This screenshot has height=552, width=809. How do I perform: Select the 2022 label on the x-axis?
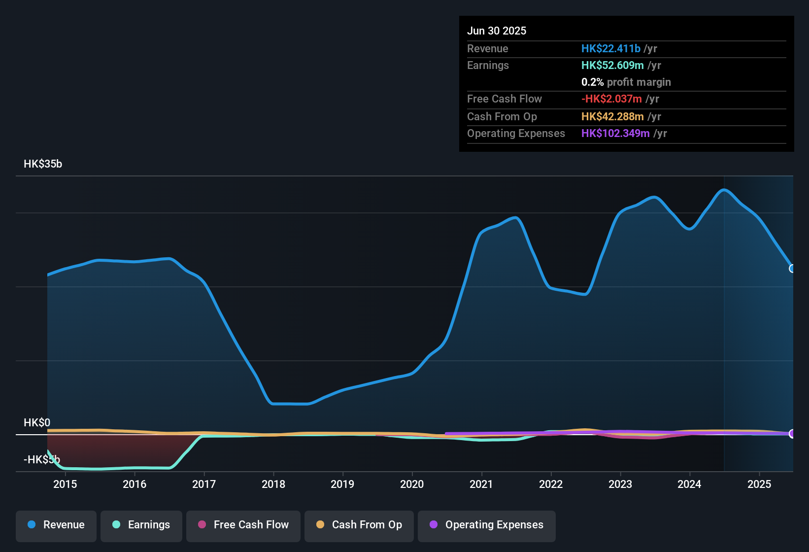click(551, 484)
